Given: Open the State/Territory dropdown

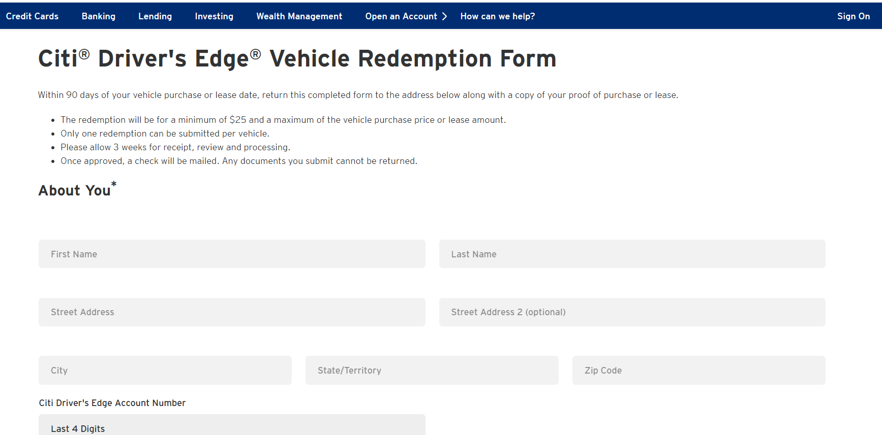Looking at the screenshot, I should click(432, 370).
